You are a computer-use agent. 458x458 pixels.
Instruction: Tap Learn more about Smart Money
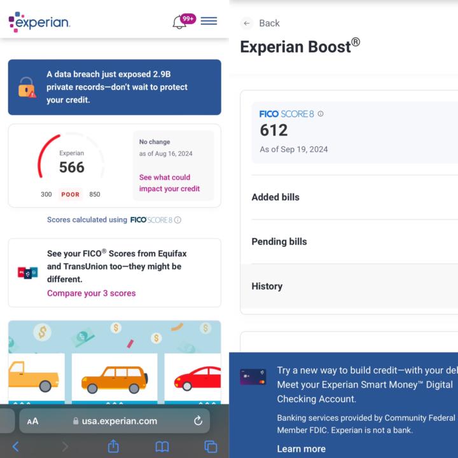pyautogui.click(x=301, y=448)
